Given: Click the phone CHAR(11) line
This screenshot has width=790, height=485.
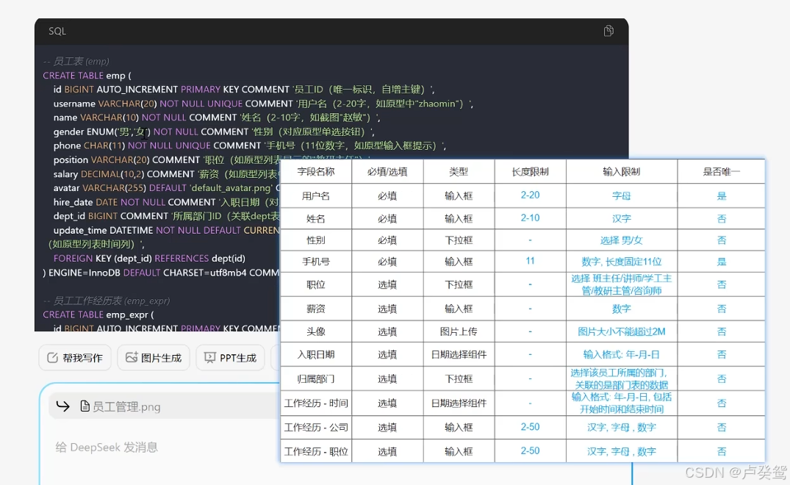Looking at the screenshot, I should 249,145.
